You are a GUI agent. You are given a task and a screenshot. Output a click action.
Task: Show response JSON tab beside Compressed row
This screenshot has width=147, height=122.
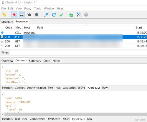click(66, 119)
